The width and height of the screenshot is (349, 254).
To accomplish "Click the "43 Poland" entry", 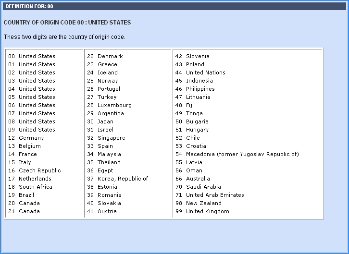I will click(189, 64).
